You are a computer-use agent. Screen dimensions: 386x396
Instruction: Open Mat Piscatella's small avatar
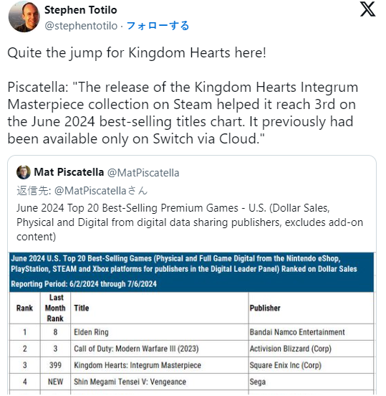click(24, 172)
